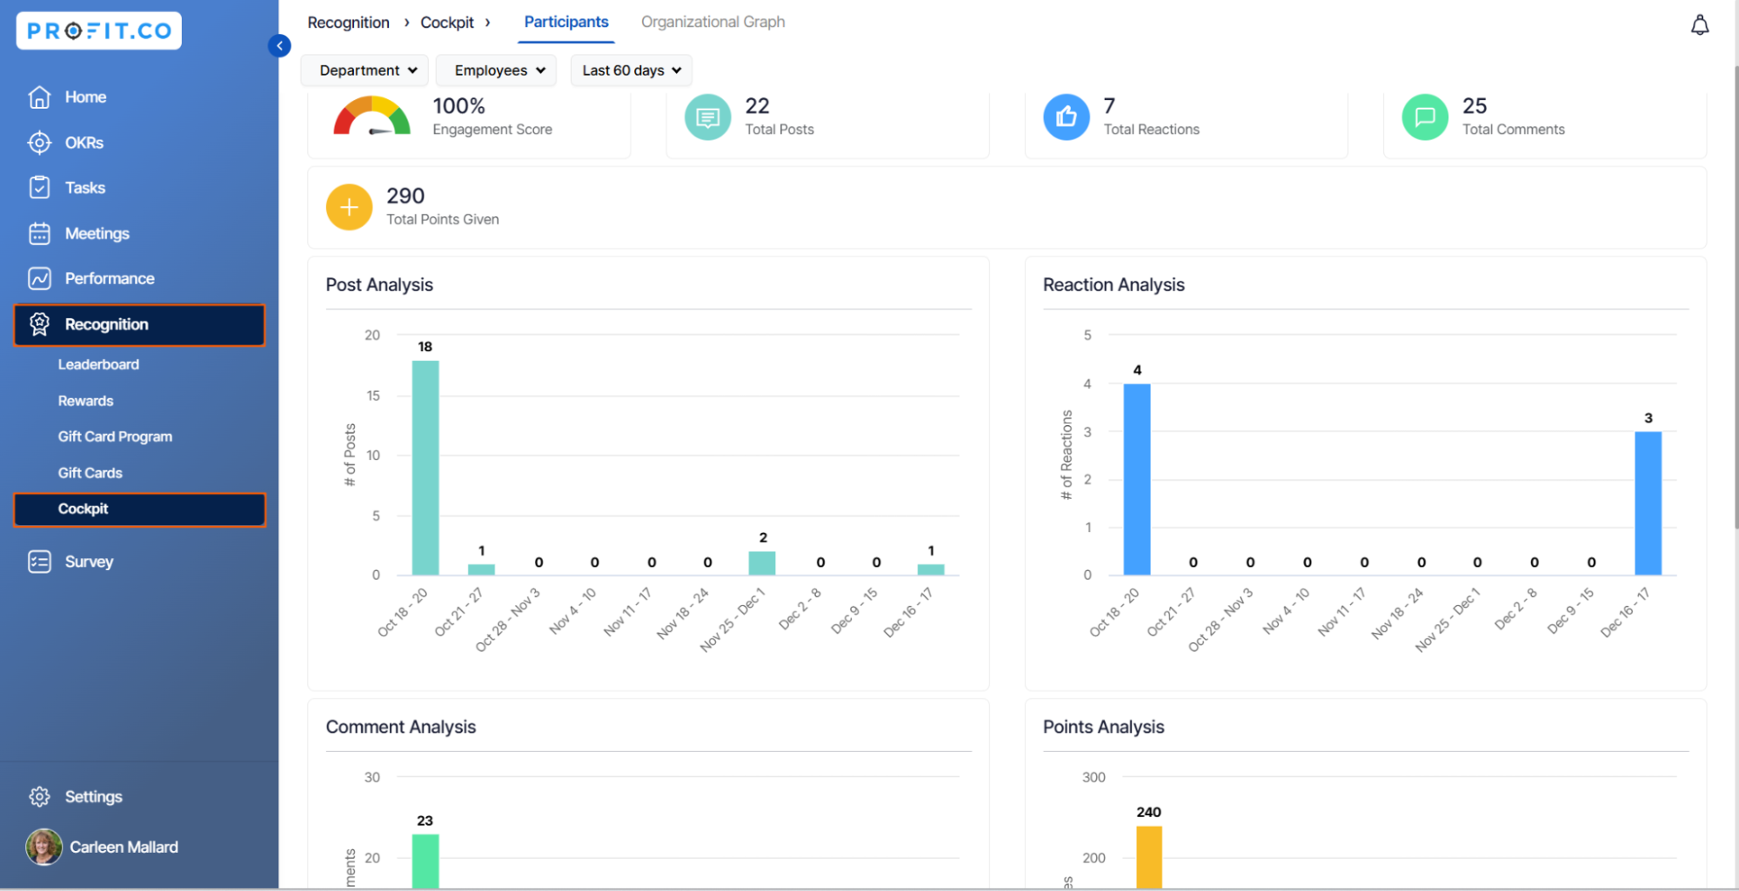Screen dimensions: 1739x891
Task: Select the Participants tab
Action: coord(565,22)
